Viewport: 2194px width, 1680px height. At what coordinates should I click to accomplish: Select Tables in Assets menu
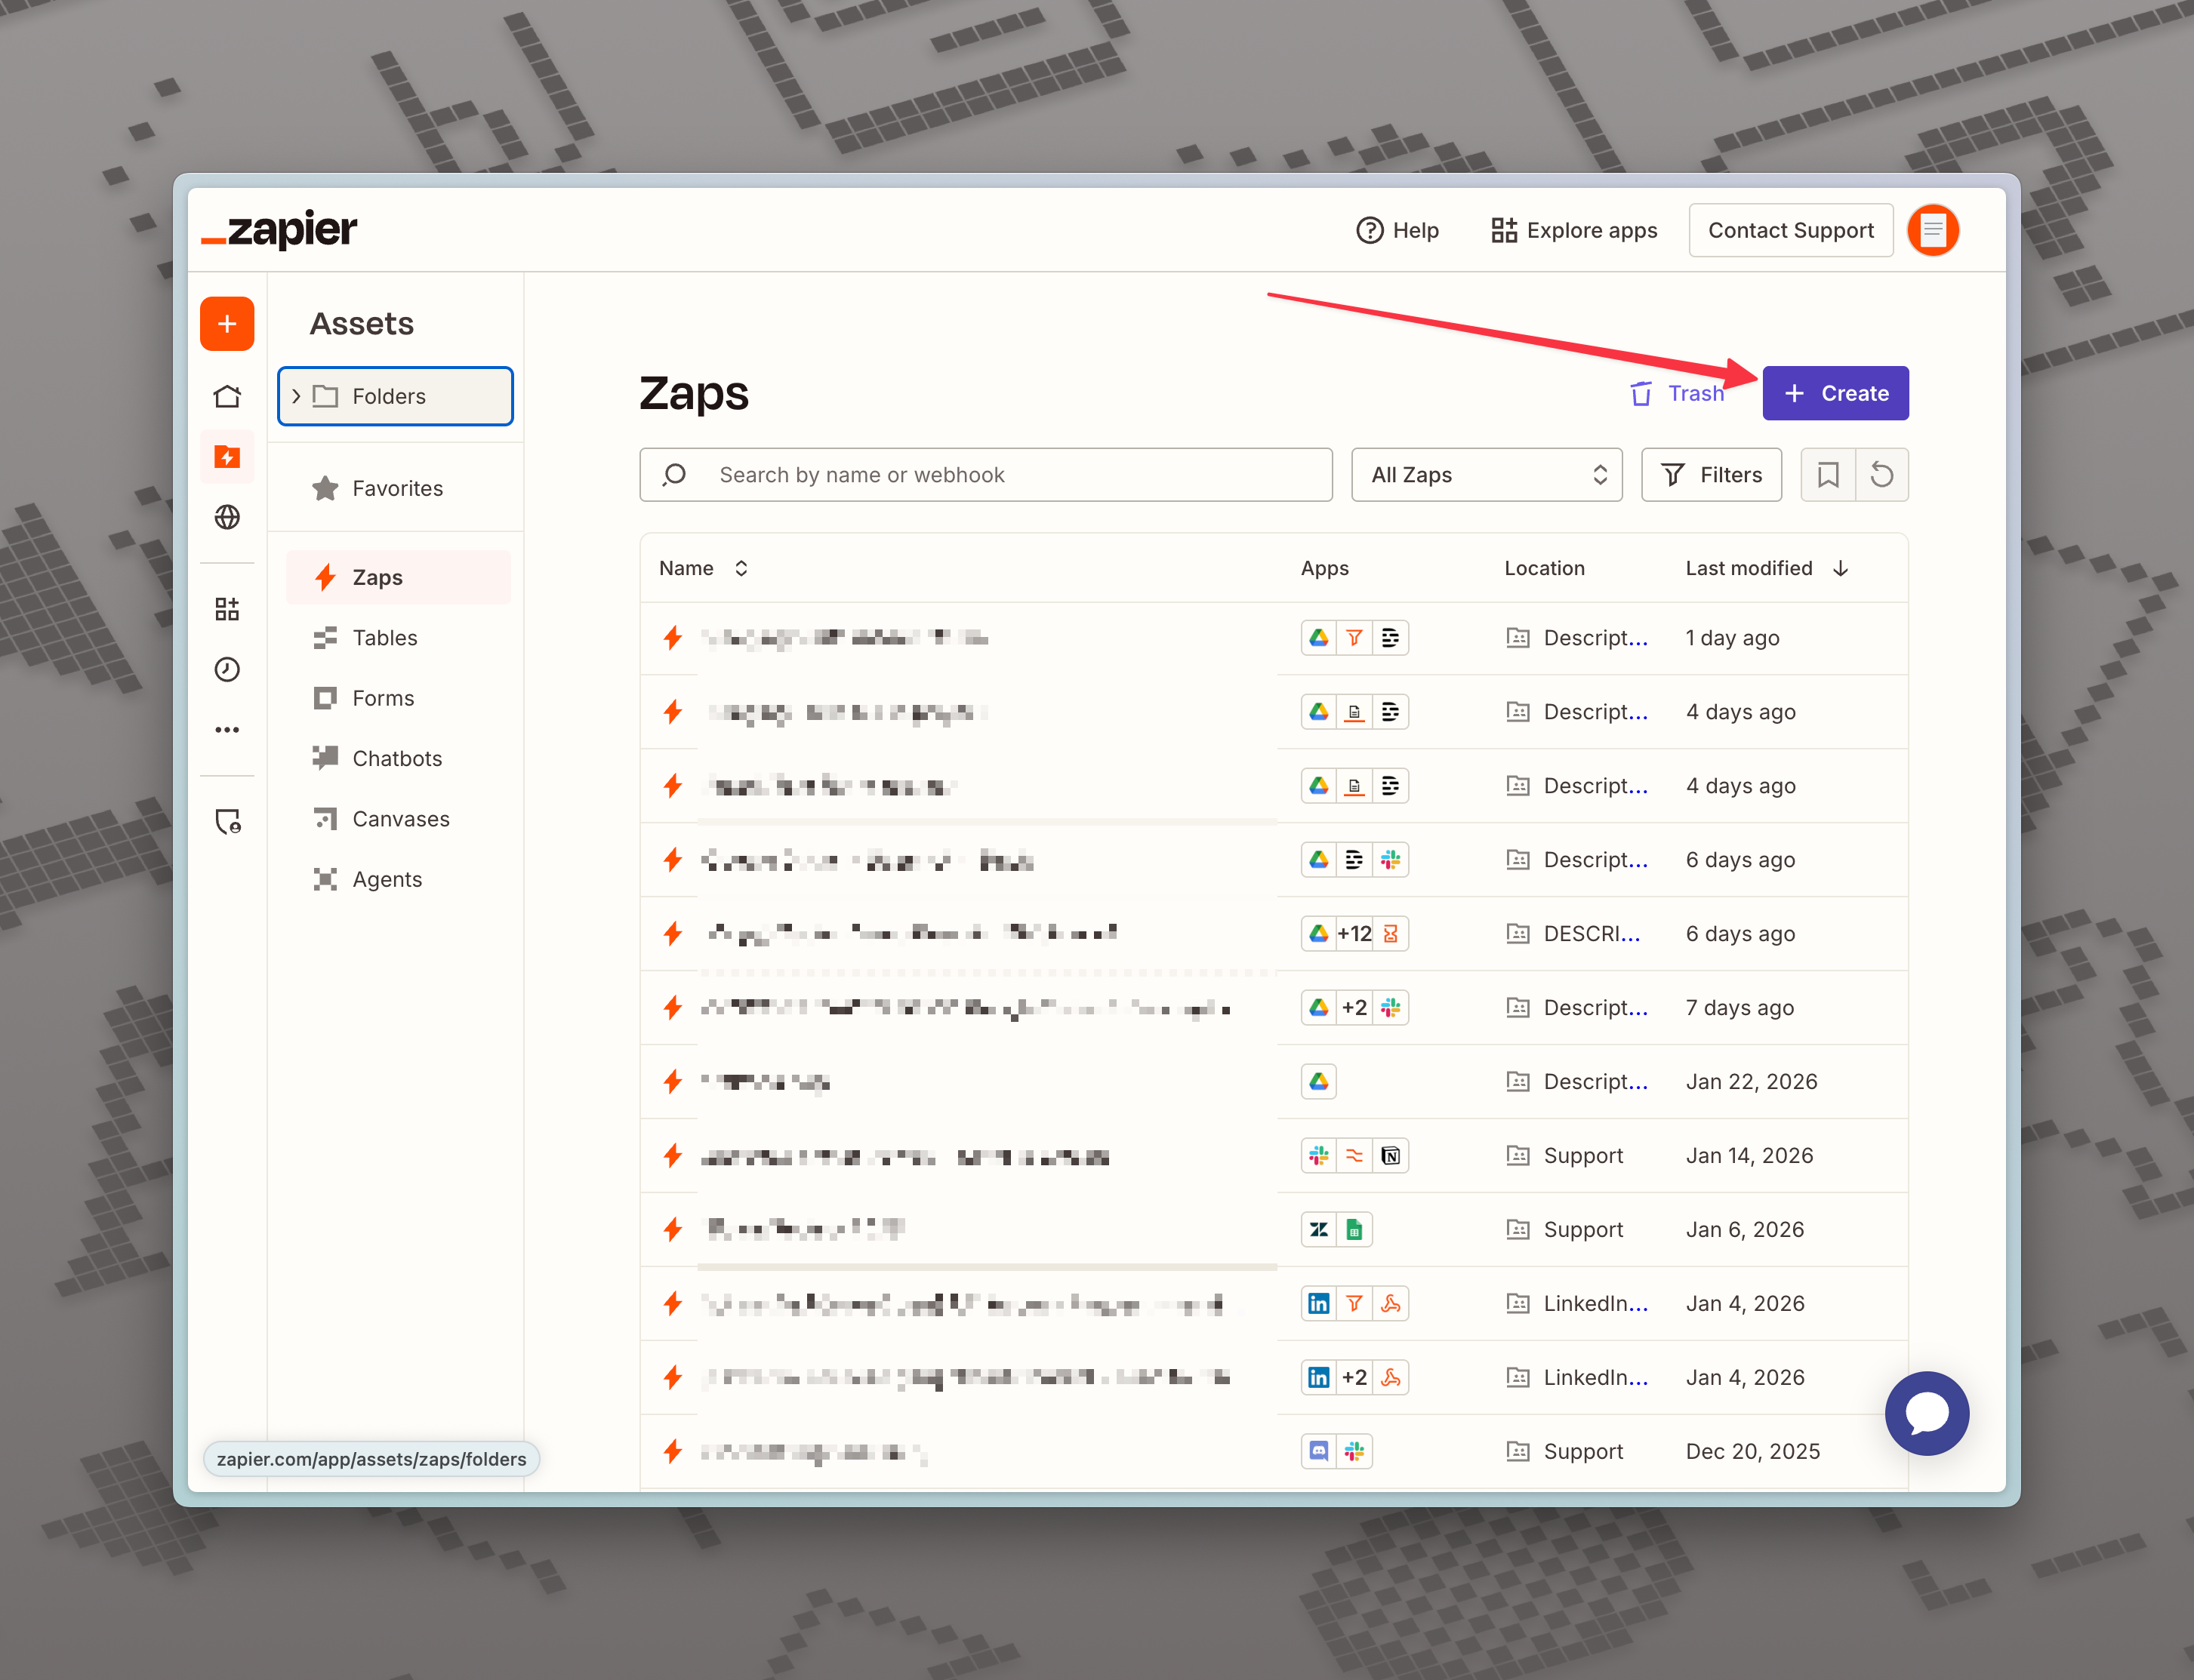click(x=384, y=638)
